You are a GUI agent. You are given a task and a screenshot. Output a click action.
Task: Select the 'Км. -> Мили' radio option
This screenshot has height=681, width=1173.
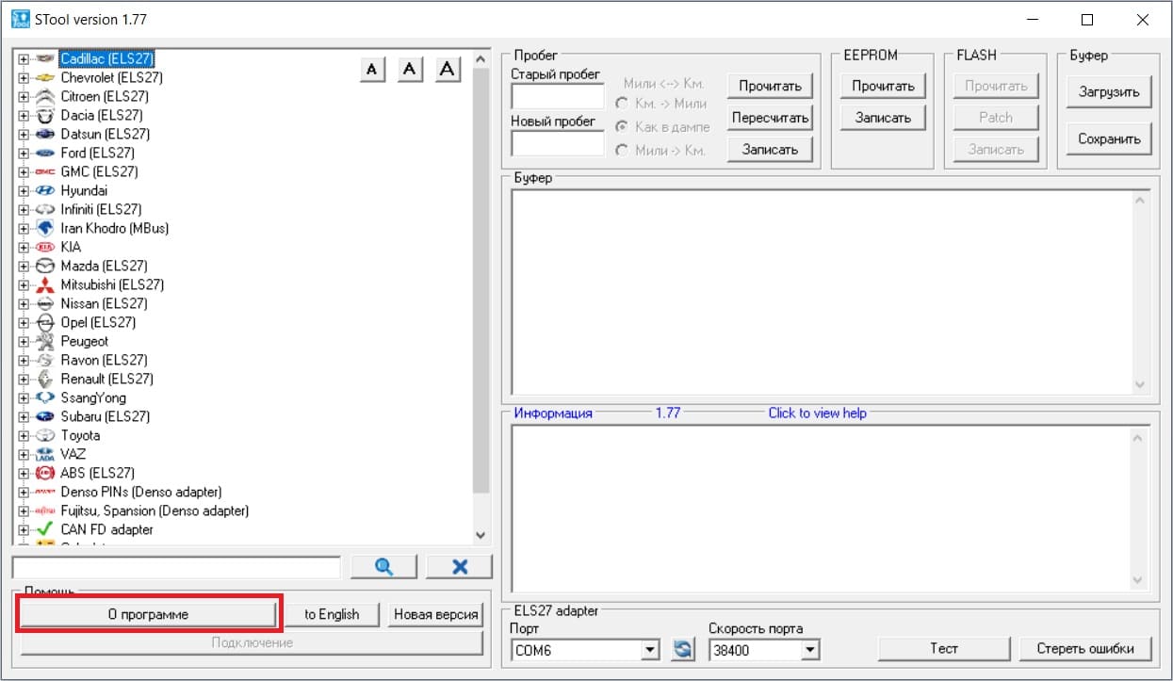[622, 104]
